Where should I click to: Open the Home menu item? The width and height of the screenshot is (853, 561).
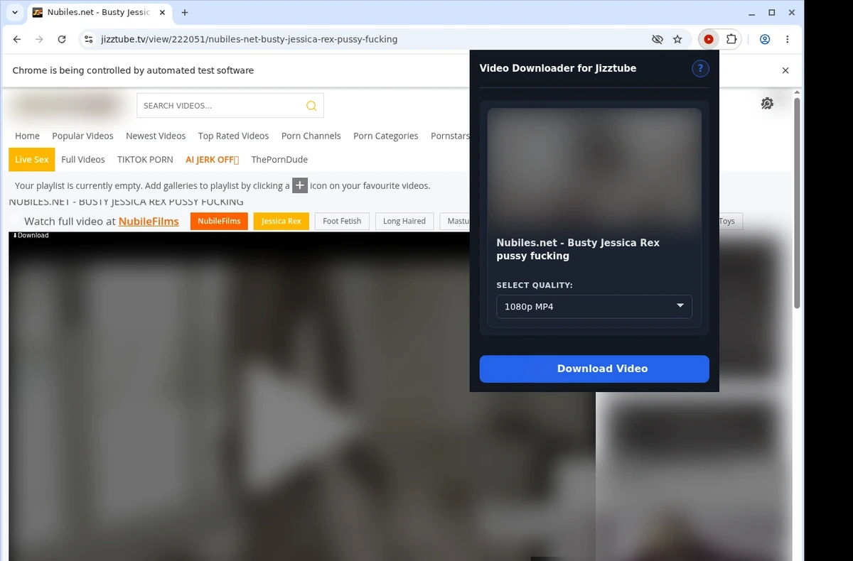tap(27, 136)
